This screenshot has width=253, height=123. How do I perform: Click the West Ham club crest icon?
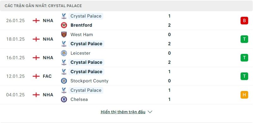tap(64, 35)
